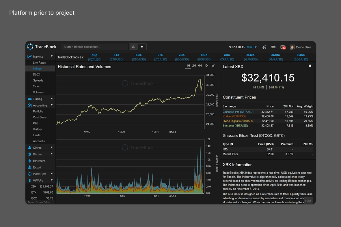Collapse the Markets section arrow
Screen dimensions: 341x227
[x=52, y=56]
